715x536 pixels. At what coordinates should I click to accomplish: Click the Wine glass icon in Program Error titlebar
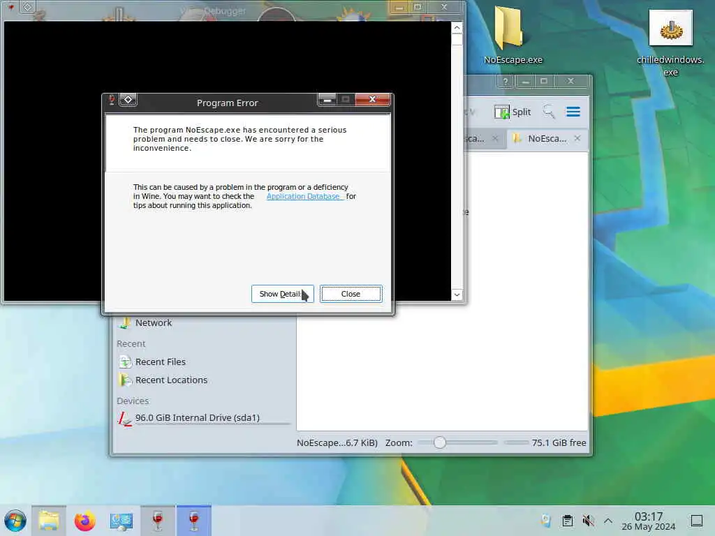pyautogui.click(x=112, y=99)
